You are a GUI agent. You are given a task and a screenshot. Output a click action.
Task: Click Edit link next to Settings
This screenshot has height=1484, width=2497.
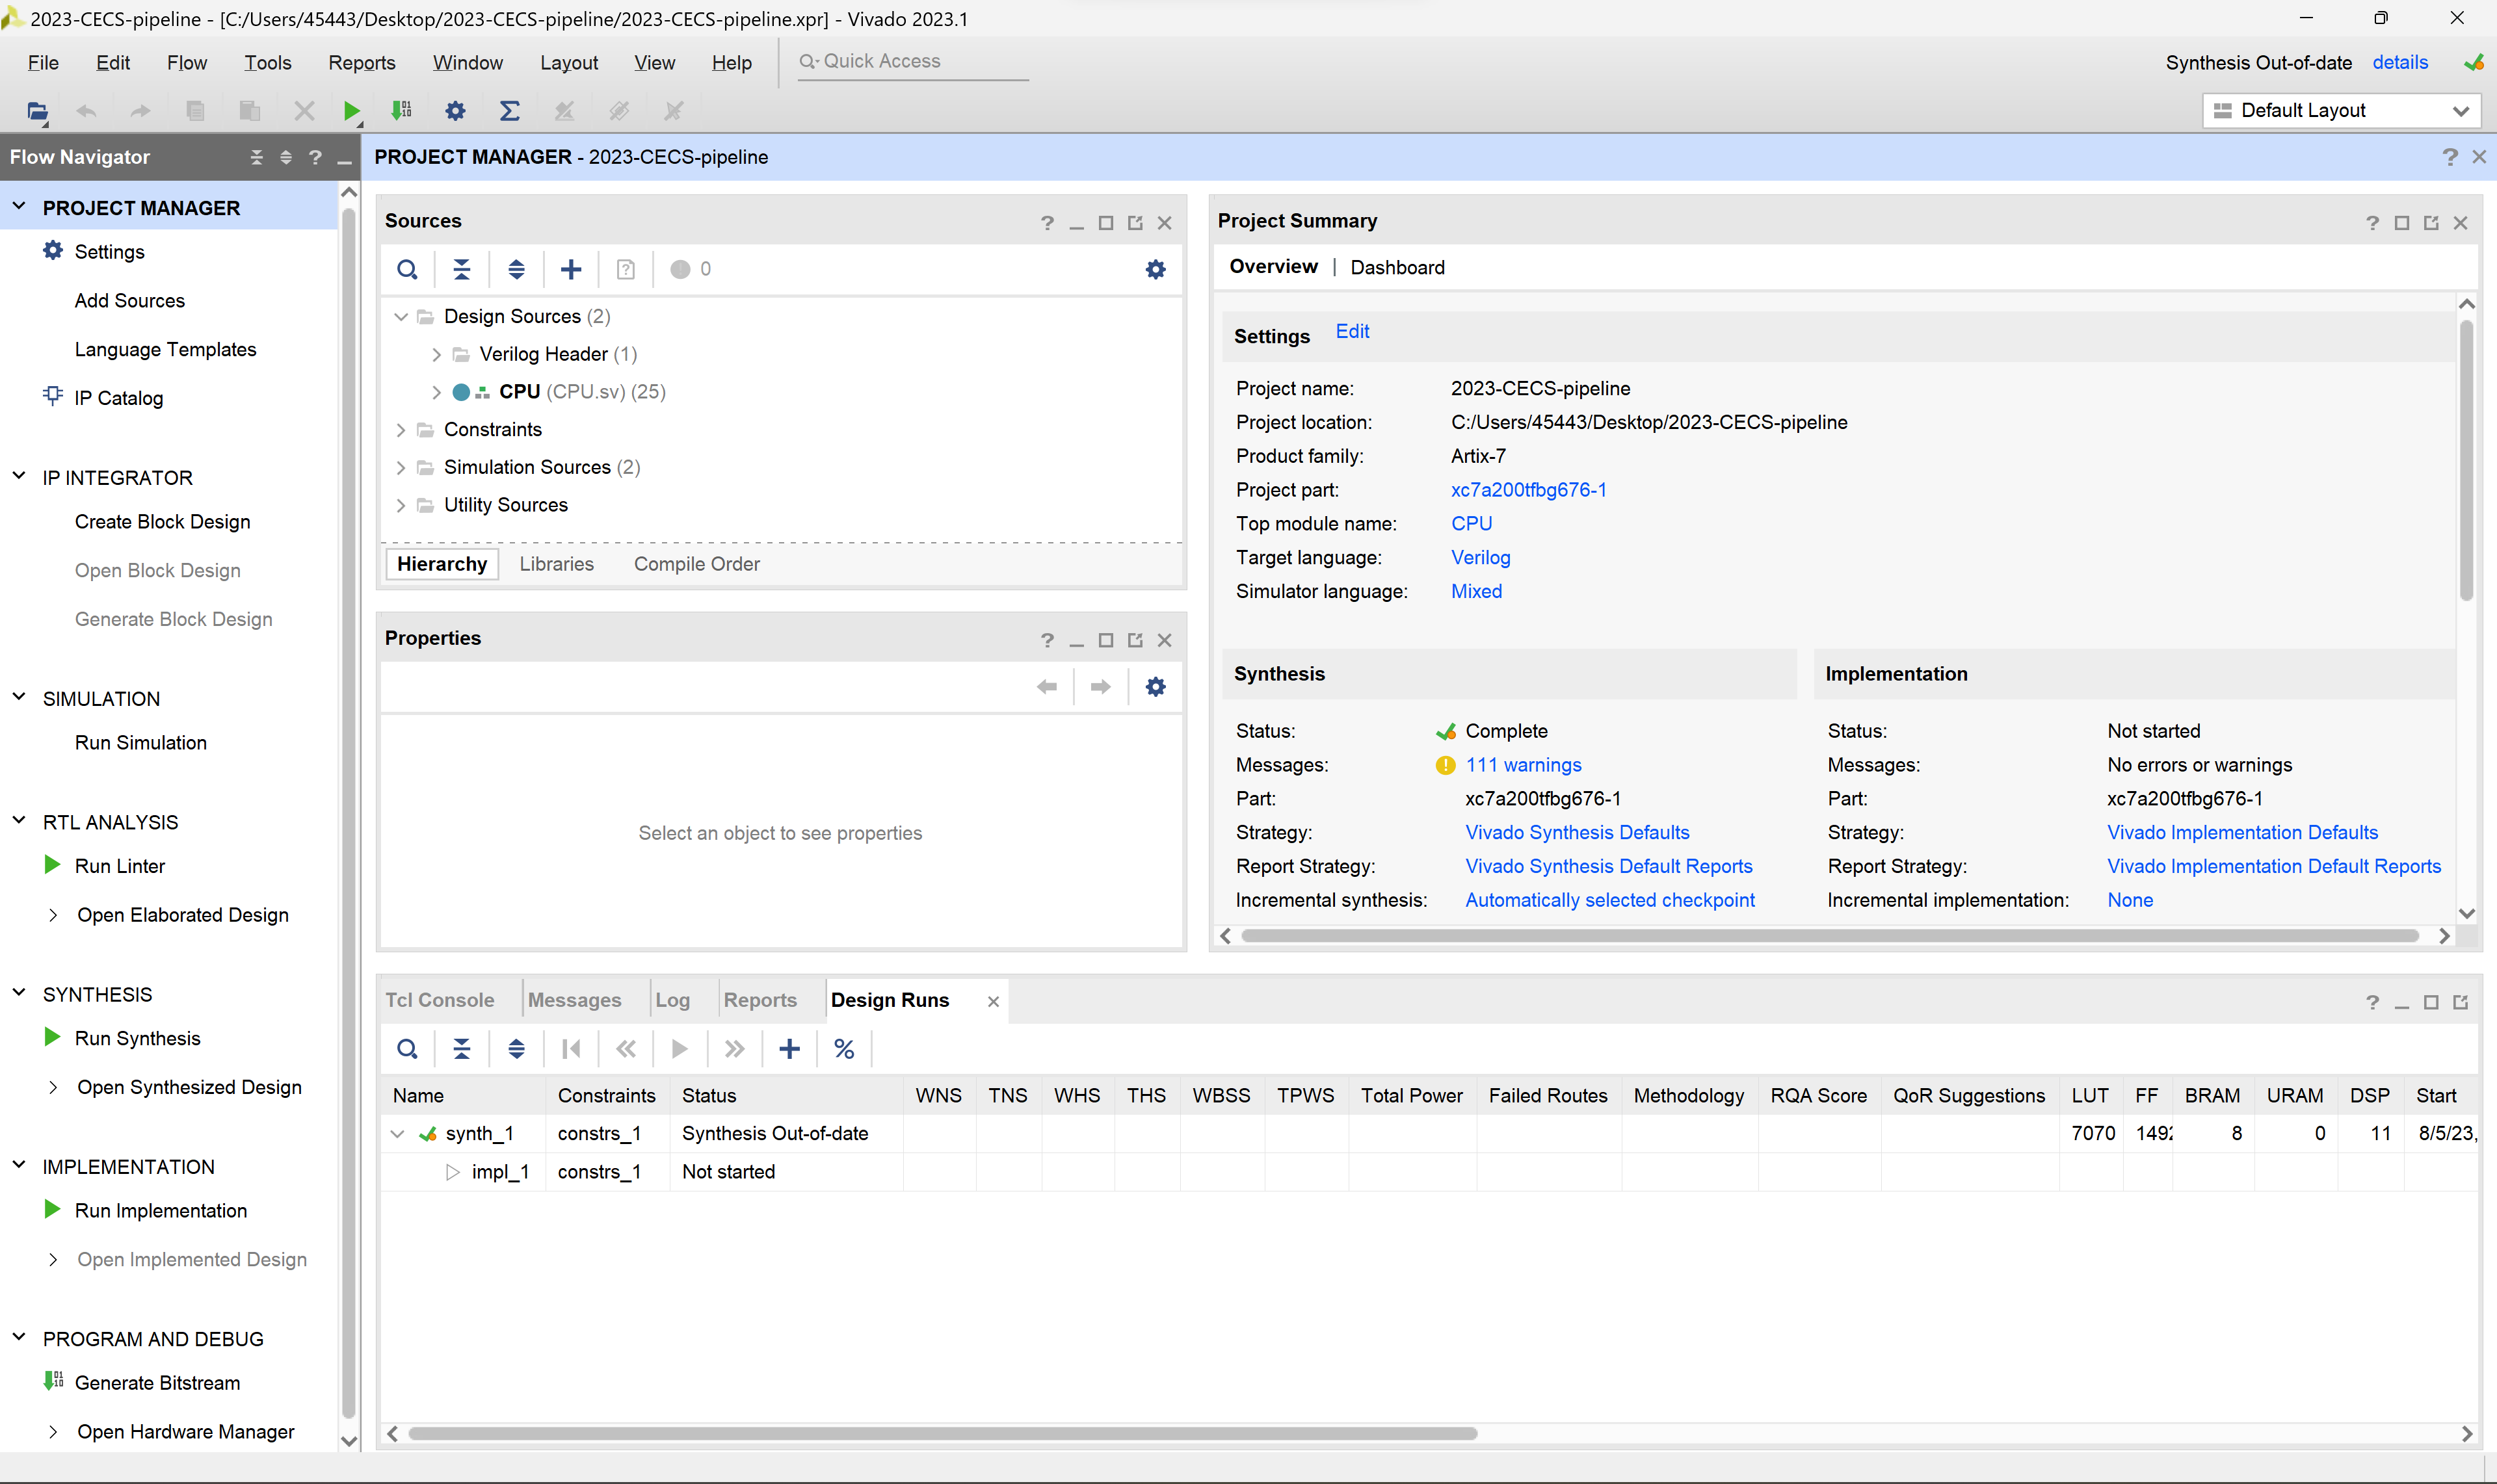tap(1351, 331)
